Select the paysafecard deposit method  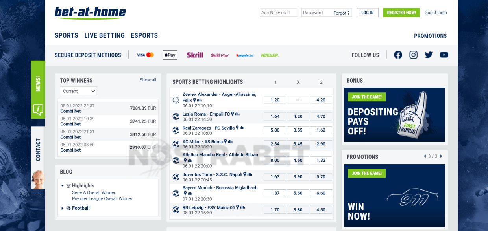(245, 55)
